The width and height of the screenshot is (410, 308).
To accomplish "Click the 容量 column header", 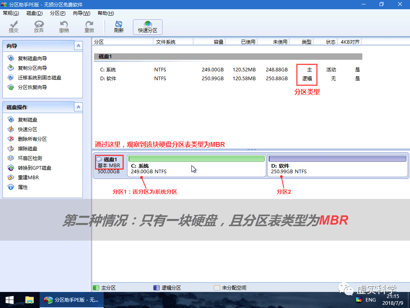I will tap(209, 42).
